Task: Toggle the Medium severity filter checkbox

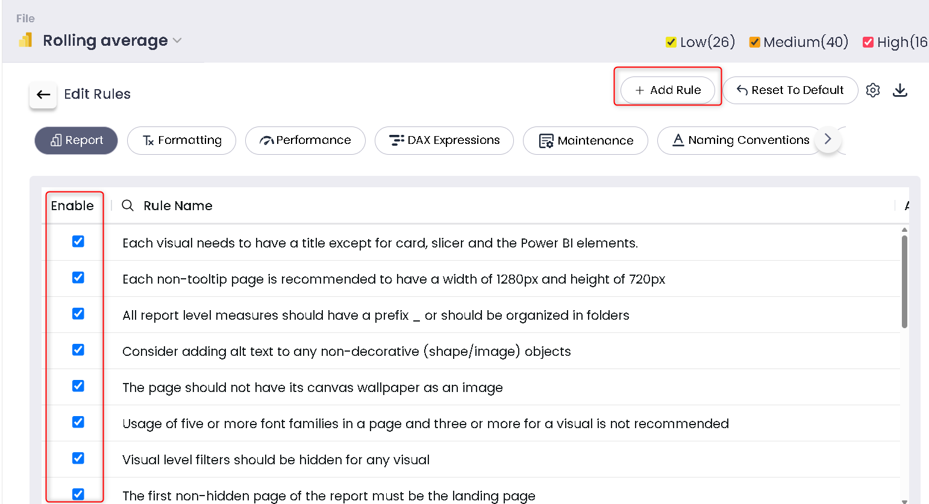Action: tap(754, 42)
